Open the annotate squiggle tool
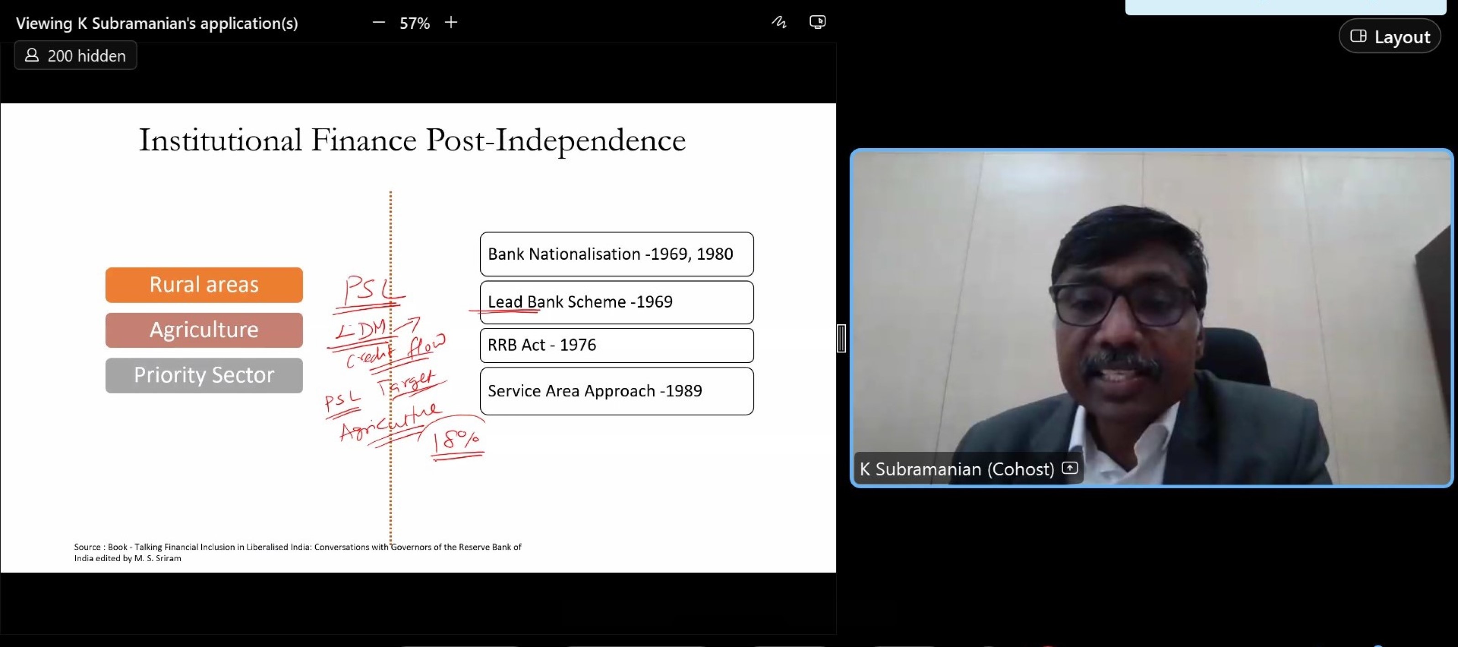The width and height of the screenshot is (1458, 647). pyautogui.click(x=779, y=23)
